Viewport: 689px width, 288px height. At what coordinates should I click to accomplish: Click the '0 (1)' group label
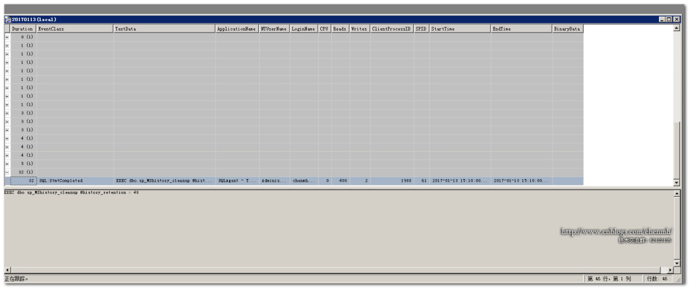point(27,37)
